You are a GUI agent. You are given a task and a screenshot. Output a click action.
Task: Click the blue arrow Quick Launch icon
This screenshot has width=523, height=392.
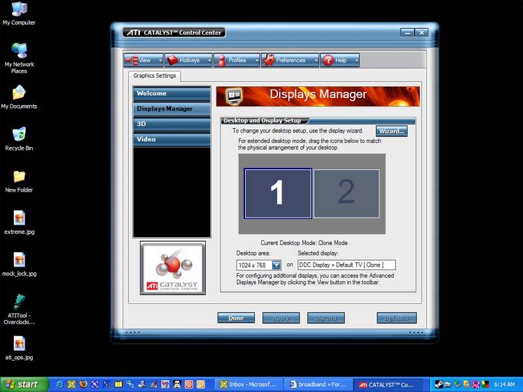95,384
